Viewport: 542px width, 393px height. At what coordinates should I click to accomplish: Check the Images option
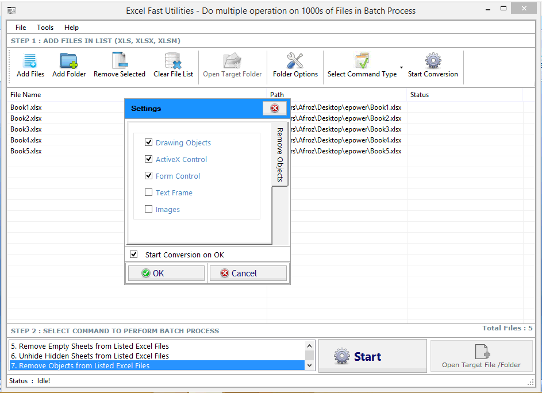coord(148,209)
